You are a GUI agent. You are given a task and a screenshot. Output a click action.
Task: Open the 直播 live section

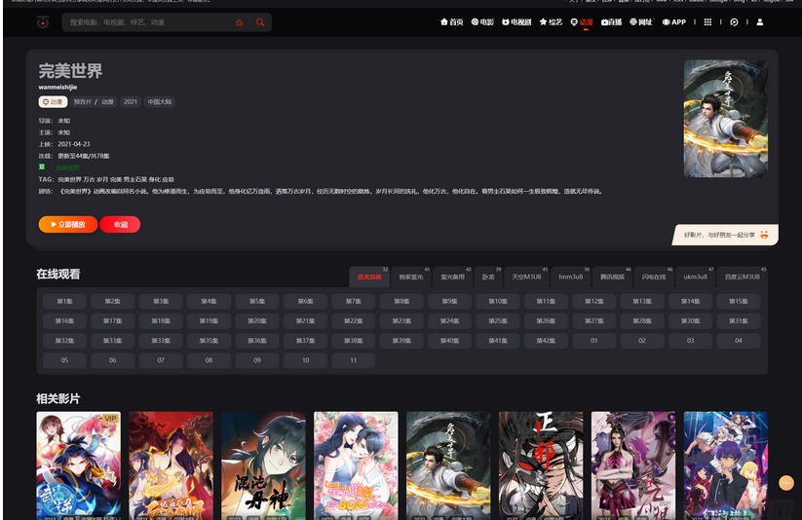[x=611, y=22]
